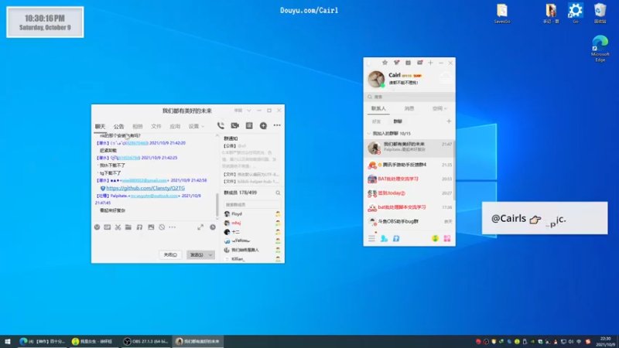Click the weather cloud icon in QQ panel
Viewport: 619px width, 348px height.
click(446, 78)
